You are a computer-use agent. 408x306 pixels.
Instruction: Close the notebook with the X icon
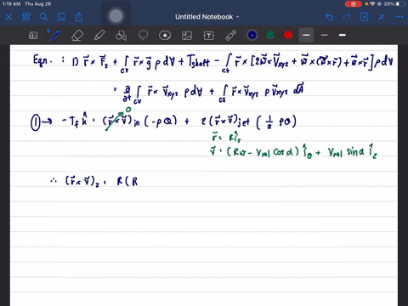tap(8, 17)
